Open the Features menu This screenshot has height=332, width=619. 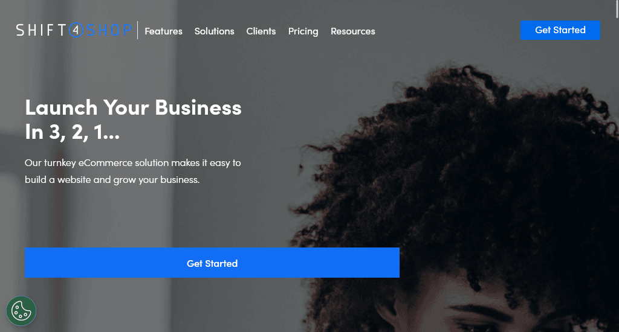(163, 31)
